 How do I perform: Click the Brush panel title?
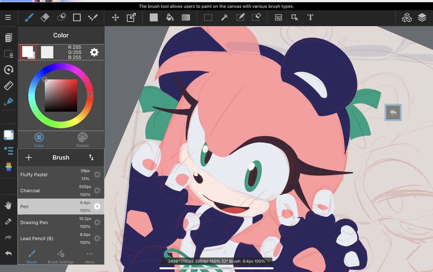(x=61, y=158)
